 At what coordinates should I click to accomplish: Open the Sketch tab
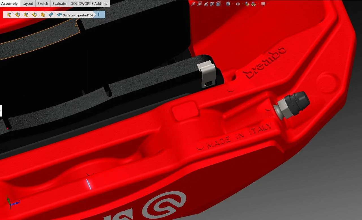click(43, 4)
